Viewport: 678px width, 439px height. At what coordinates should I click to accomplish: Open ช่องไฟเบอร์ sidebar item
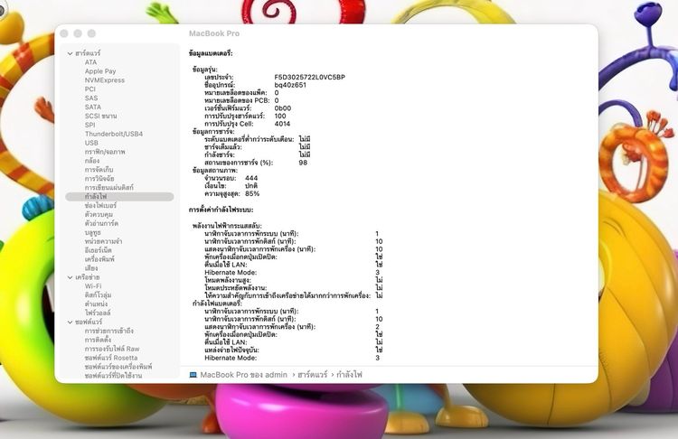pyautogui.click(x=100, y=206)
